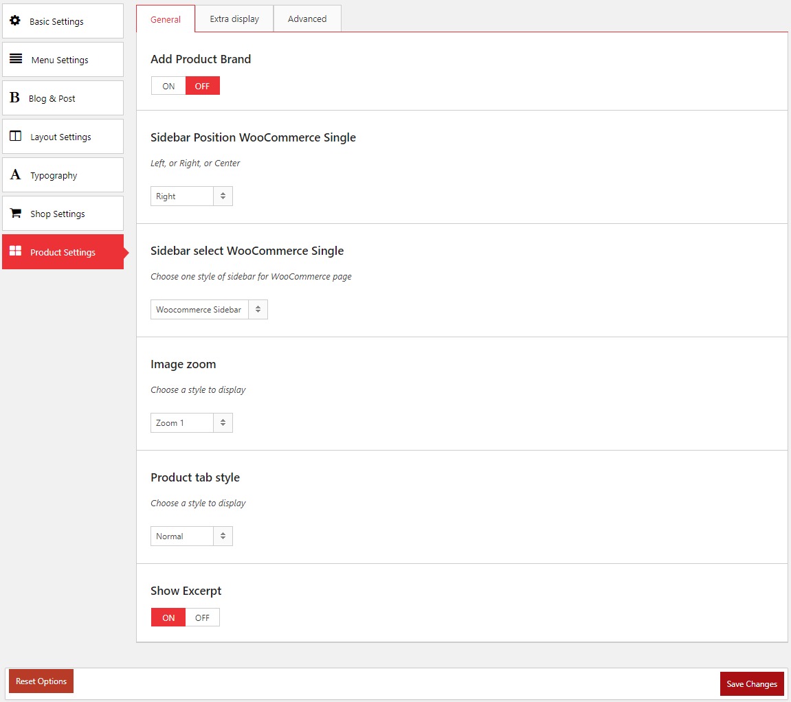This screenshot has height=702, width=791.
Task: Switch Add Product Brand to OFF
Action: [202, 86]
